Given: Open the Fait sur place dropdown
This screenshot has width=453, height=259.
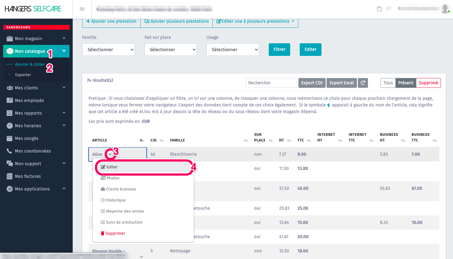Looking at the screenshot, I should tap(170, 50).
